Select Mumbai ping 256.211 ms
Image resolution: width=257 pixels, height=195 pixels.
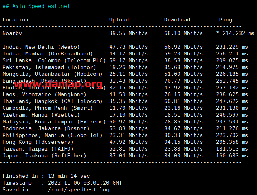[x=232, y=54]
